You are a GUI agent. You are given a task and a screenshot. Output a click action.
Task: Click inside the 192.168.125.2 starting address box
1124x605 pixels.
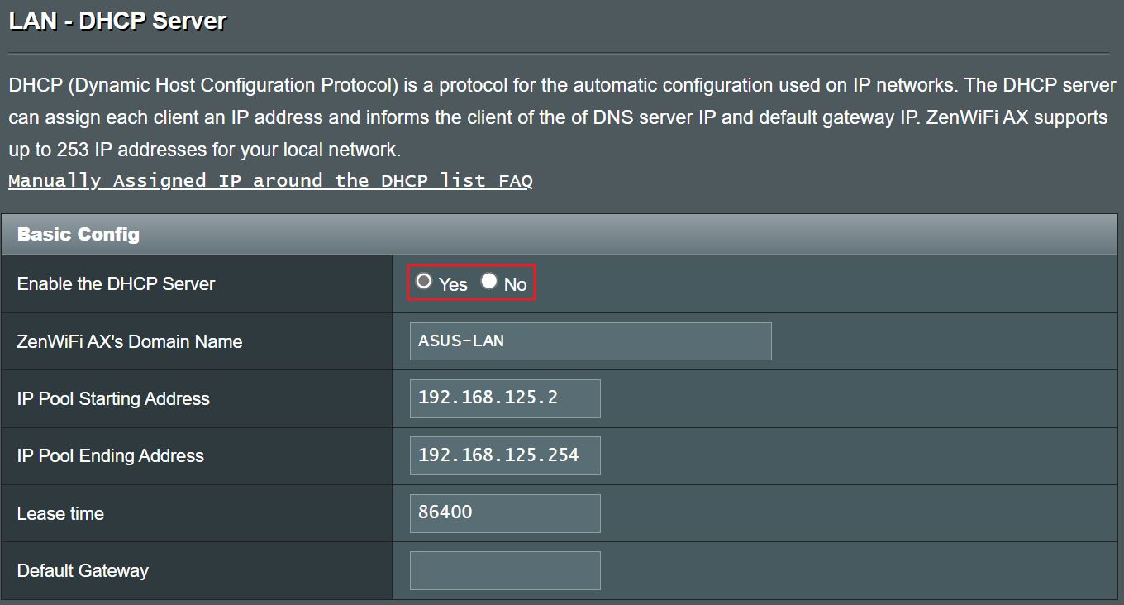pos(504,398)
